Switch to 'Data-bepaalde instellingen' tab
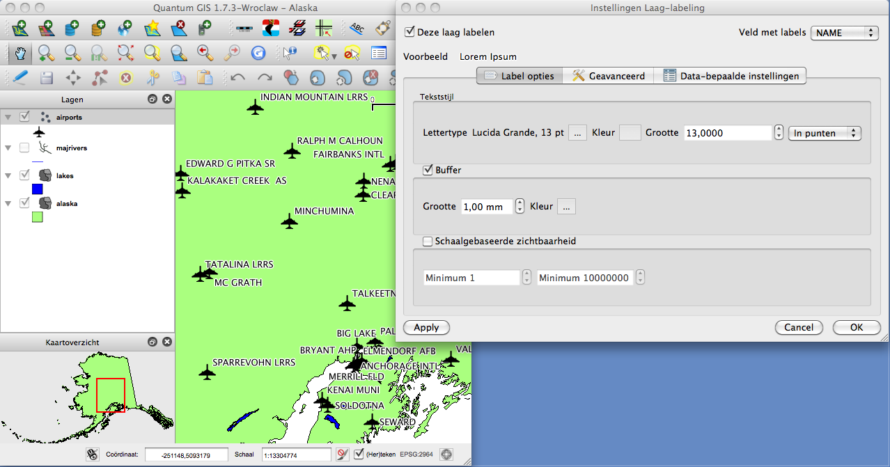Screen dimensions: 890x467 [730, 76]
